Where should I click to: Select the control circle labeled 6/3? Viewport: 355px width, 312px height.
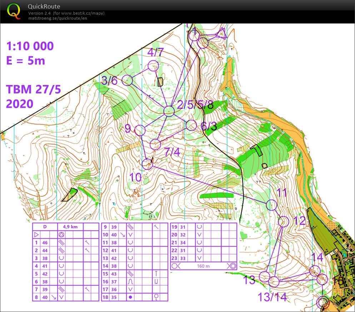pyautogui.click(x=191, y=125)
